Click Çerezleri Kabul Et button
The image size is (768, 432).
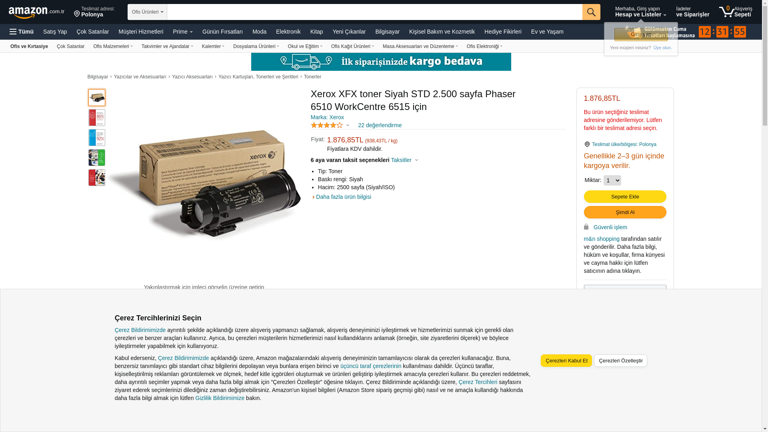566,360
